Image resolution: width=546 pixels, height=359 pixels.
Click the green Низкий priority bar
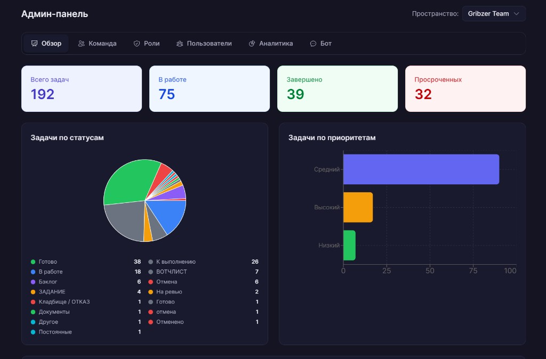(349, 245)
